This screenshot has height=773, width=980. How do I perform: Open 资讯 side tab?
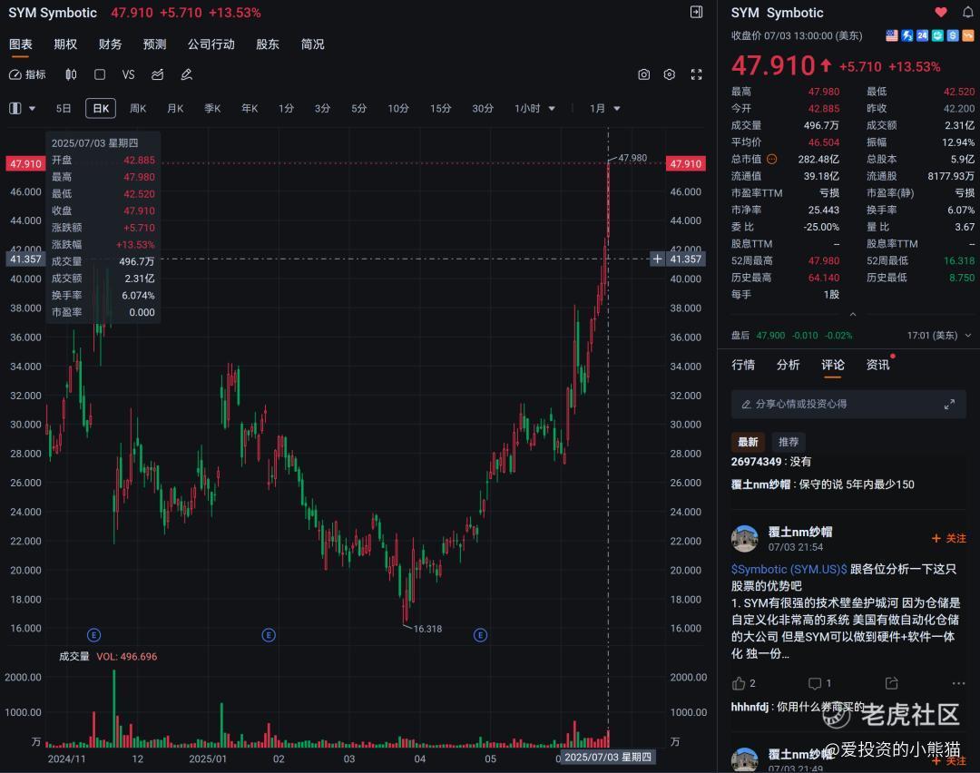877,365
